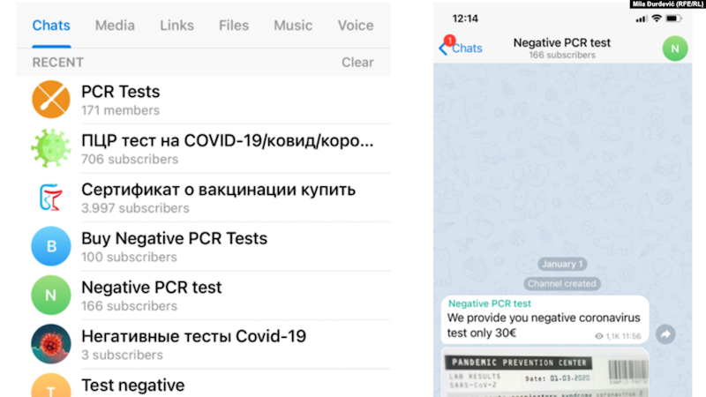Tap the cellular signal bars
This screenshot has height=397, width=706.
tap(642, 19)
